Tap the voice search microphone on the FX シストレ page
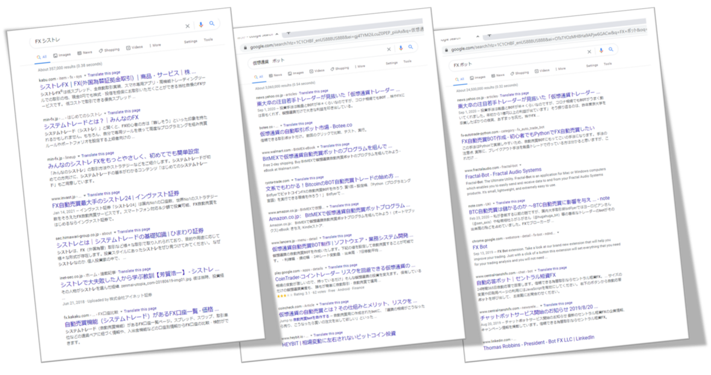 (x=201, y=25)
